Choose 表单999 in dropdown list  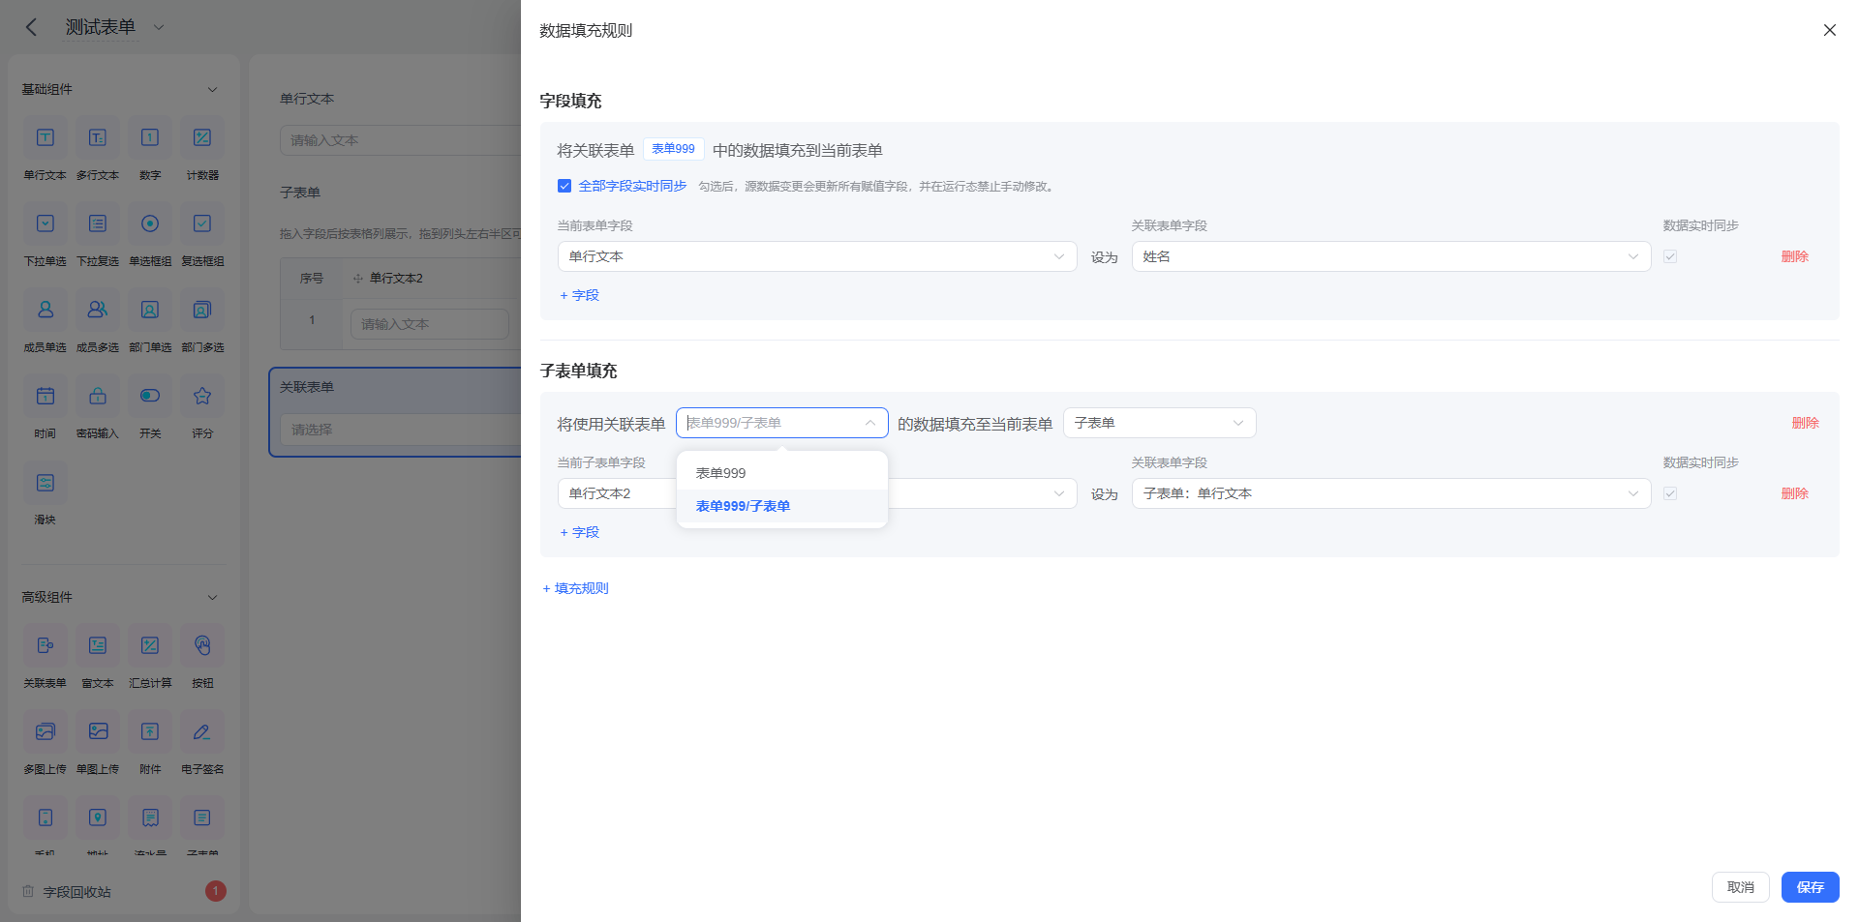coord(782,473)
